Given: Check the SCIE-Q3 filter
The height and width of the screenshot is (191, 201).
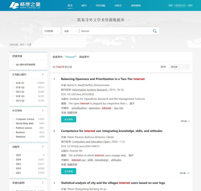Looking at the screenshot, I should 13,96.
